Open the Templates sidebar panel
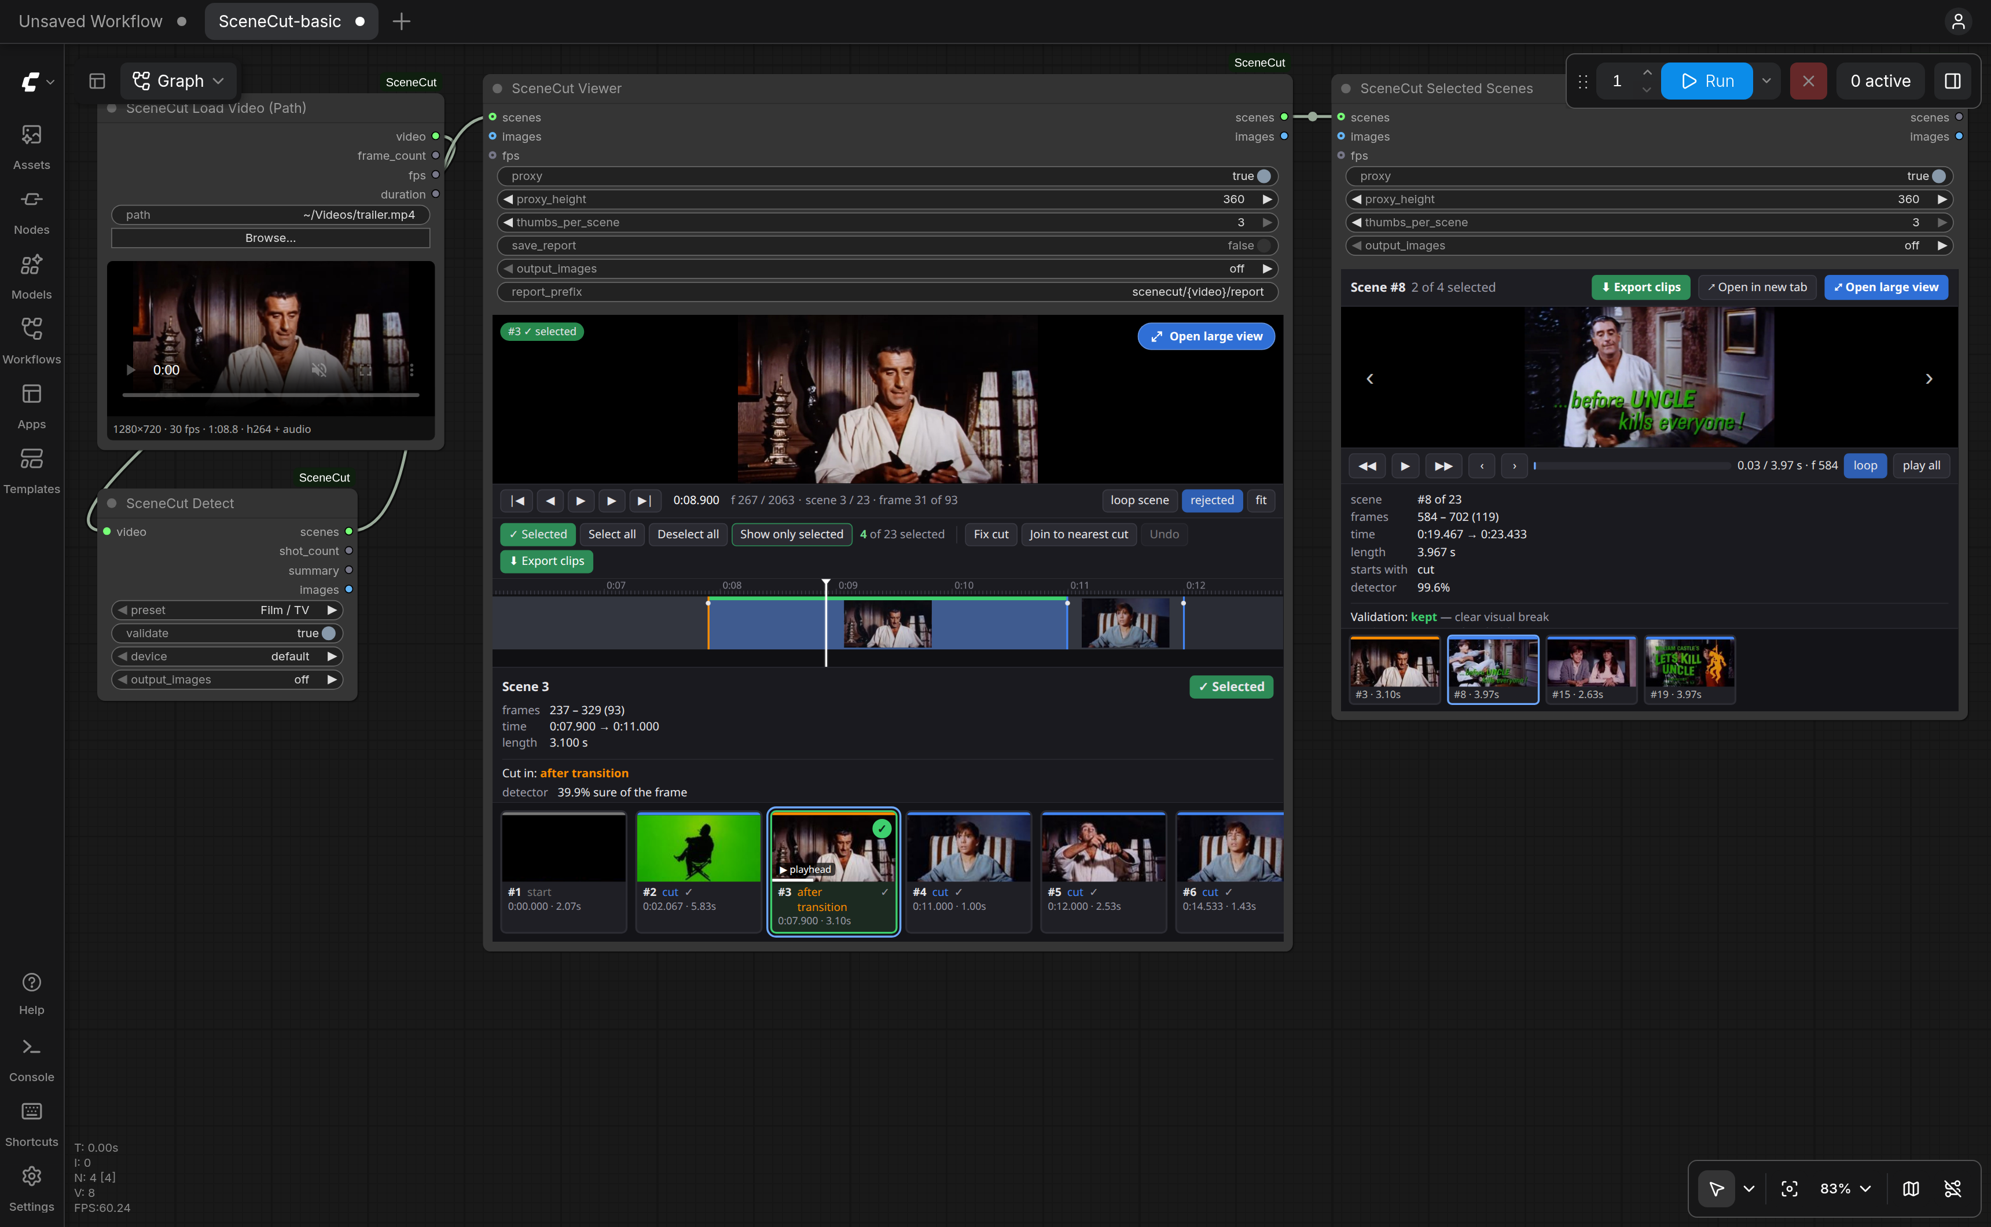The width and height of the screenshot is (1991, 1227). [x=32, y=472]
